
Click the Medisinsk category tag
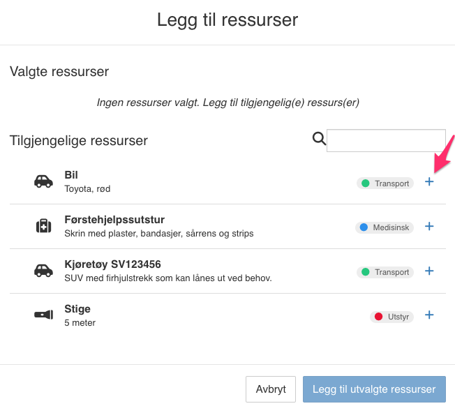pos(385,227)
